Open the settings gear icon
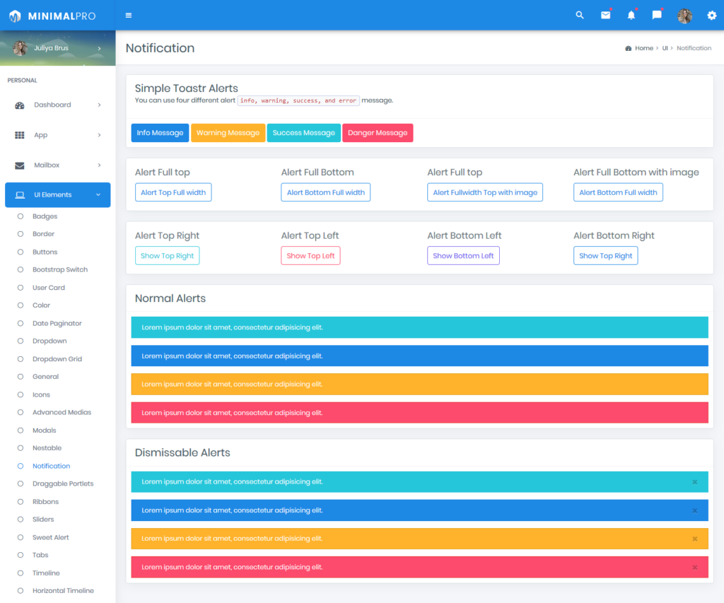 coord(711,16)
